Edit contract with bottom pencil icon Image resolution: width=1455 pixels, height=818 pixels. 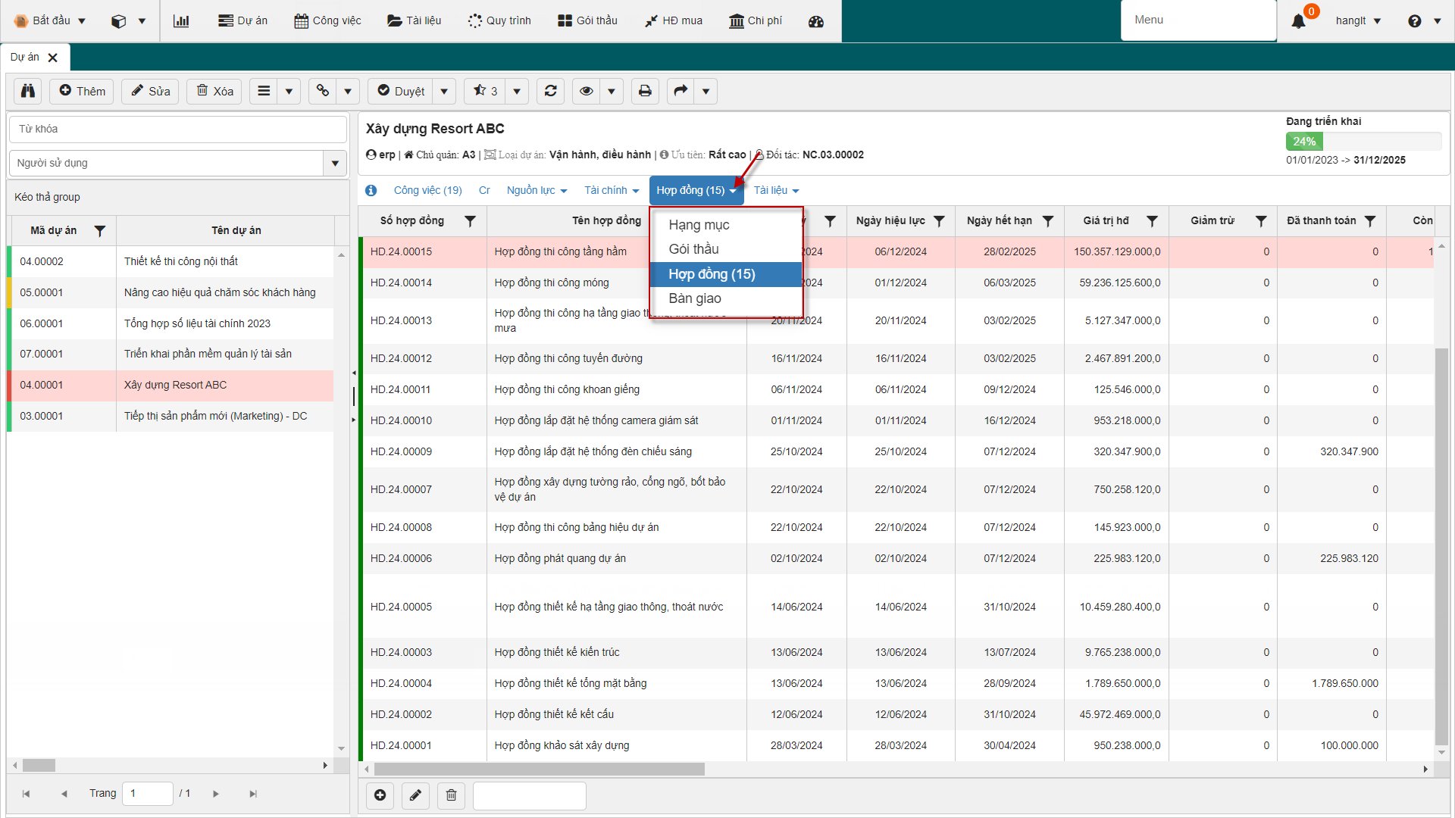click(x=415, y=795)
